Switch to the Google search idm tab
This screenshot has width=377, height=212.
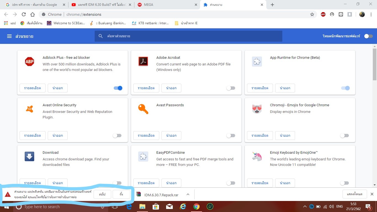(34, 5)
